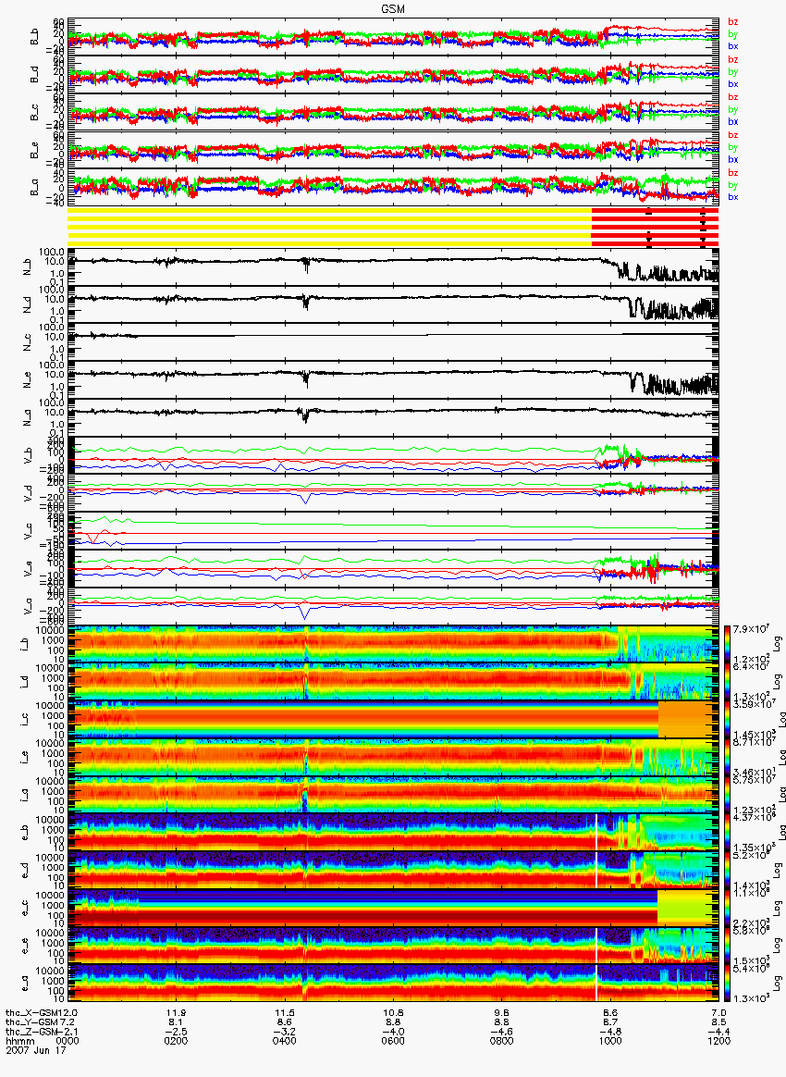Click the e_e spectrogram axis label
786x1077 pixels.
point(25,946)
